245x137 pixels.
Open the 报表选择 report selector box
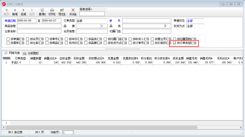click(92, 14)
